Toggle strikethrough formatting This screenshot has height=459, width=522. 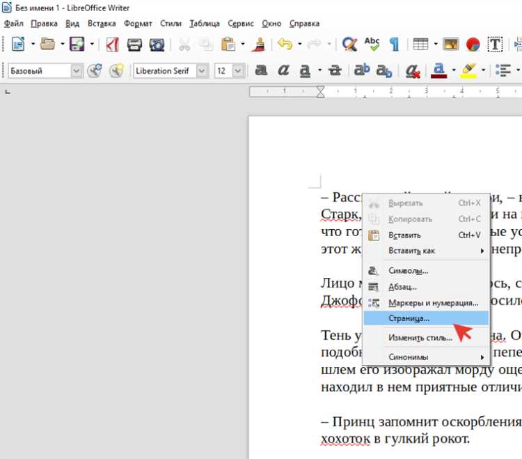pyautogui.click(x=335, y=70)
